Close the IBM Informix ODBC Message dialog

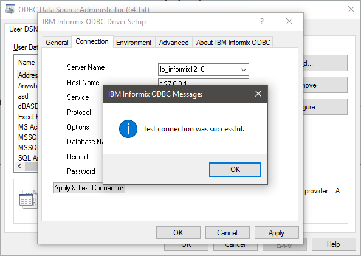point(258,94)
